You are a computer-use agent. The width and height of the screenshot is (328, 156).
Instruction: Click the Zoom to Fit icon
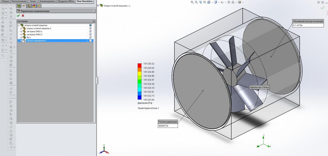pyautogui.click(x=192, y=2)
